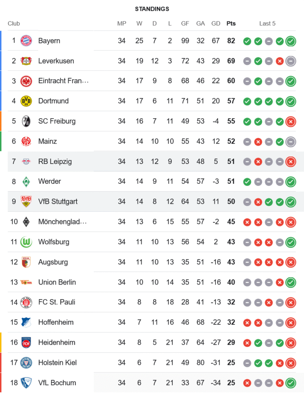Click the GD column header
Viewport: 304px width, 398px height.
(216, 23)
